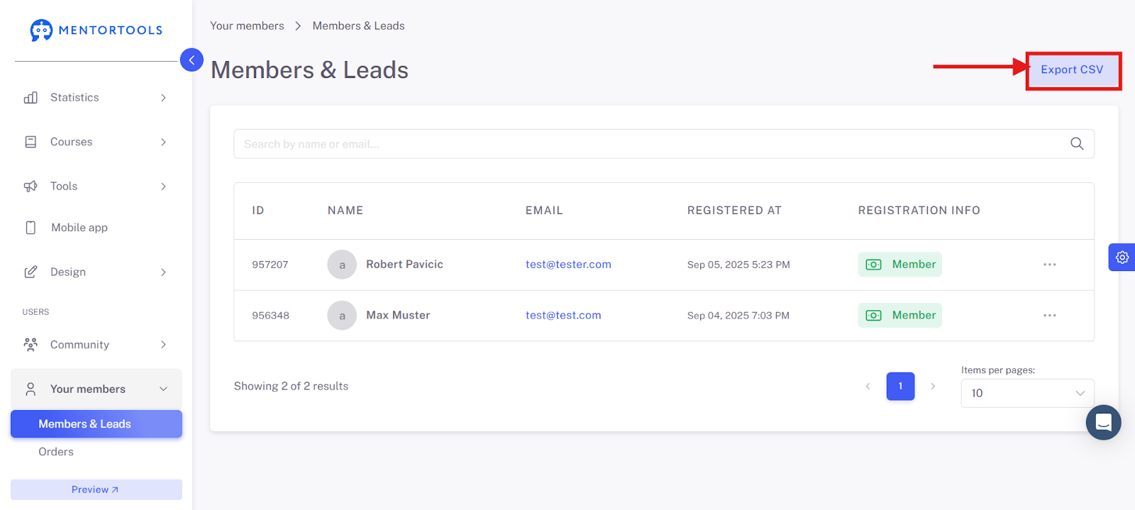Click the name Max Muster
Image resolution: width=1135 pixels, height=510 pixels.
pyautogui.click(x=398, y=316)
